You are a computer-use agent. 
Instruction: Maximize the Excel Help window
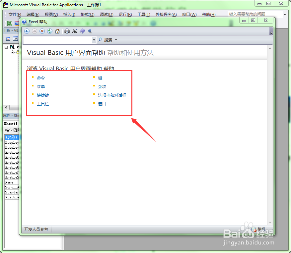click(x=253, y=21)
